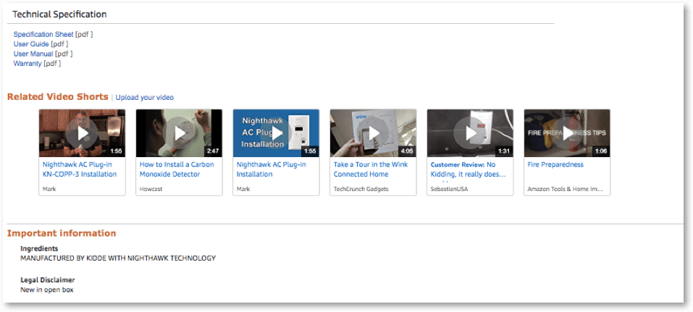Viewport: 693px width, 312px height.
Task: Click Nighthawk AC Plug-in Installation title under blue thumbnail
Action: 271,169
